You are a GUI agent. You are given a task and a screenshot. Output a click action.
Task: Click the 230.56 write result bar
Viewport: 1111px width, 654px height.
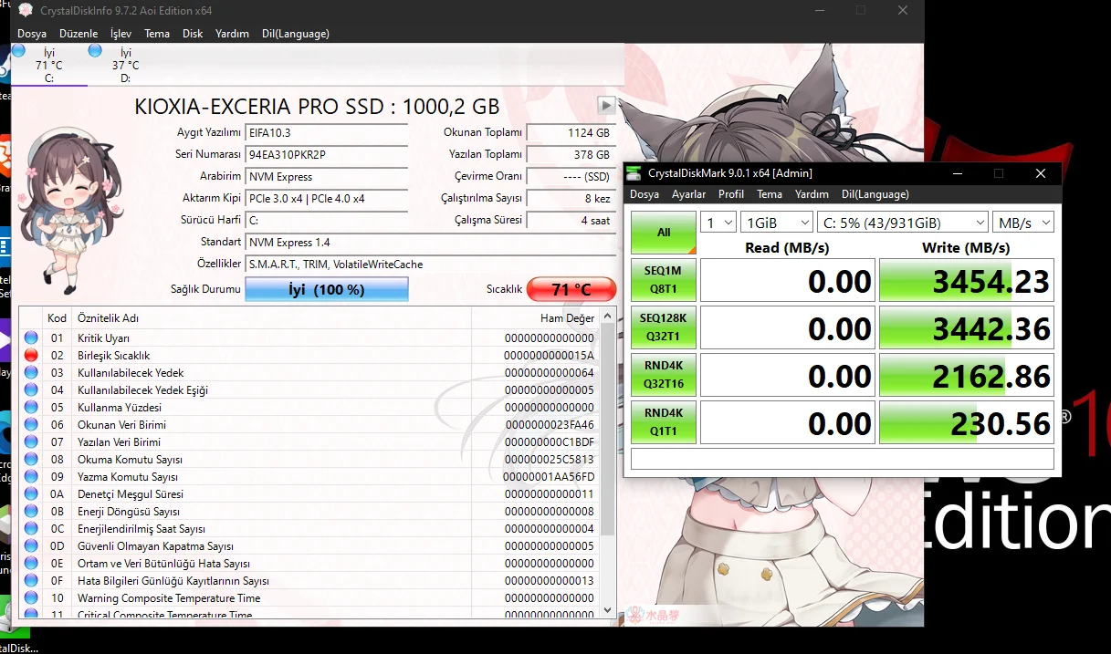(x=967, y=422)
